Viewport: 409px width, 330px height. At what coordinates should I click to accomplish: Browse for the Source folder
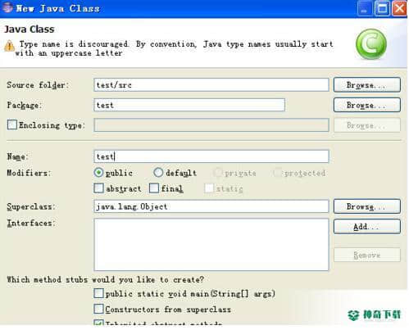pos(367,84)
